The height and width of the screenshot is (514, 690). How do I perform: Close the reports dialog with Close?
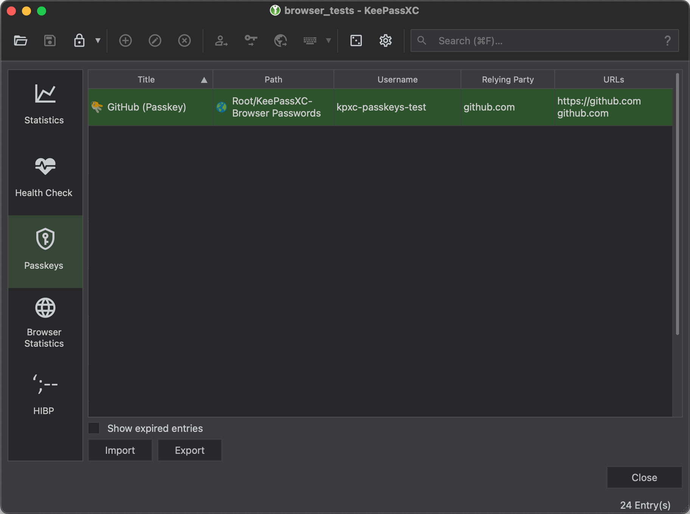645,477
